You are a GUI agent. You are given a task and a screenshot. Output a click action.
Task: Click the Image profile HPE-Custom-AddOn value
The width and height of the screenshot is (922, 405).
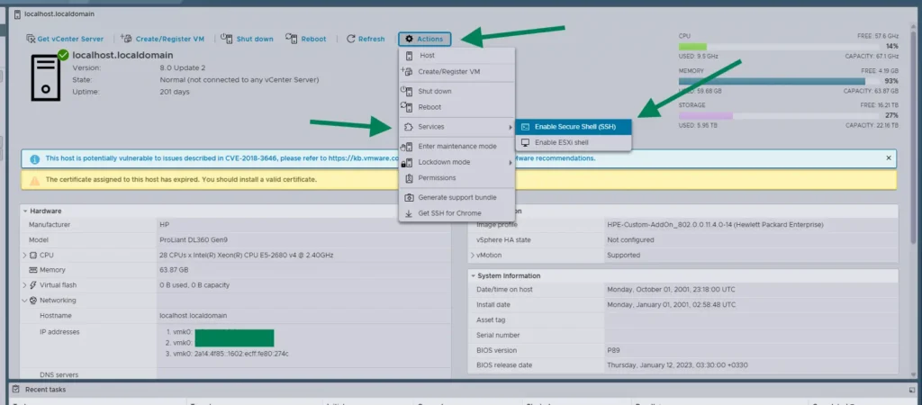point(715,224)
